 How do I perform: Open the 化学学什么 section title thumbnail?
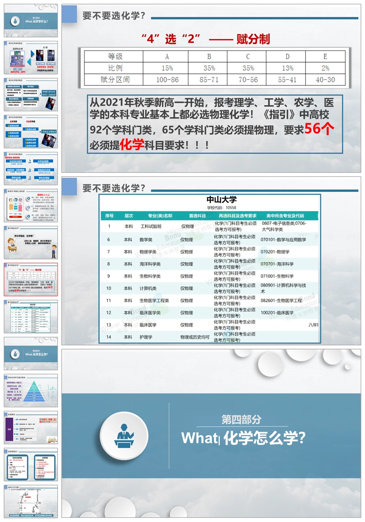[x=31, y=20]
